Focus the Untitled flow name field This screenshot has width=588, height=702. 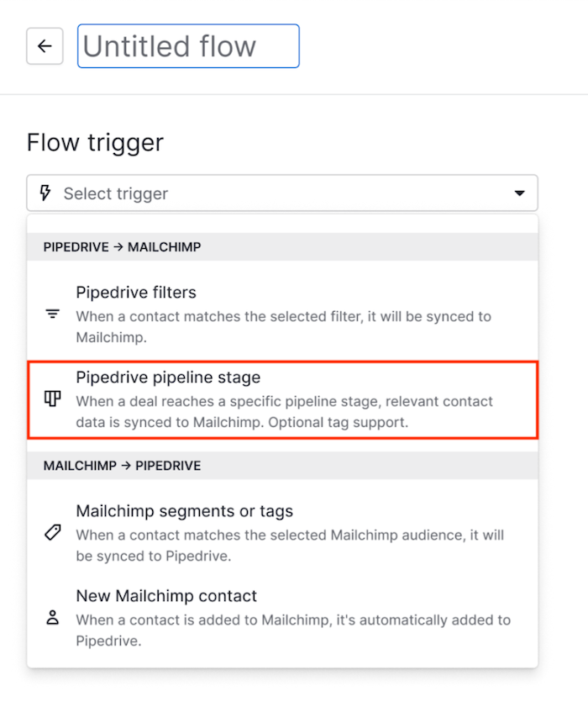188,46
